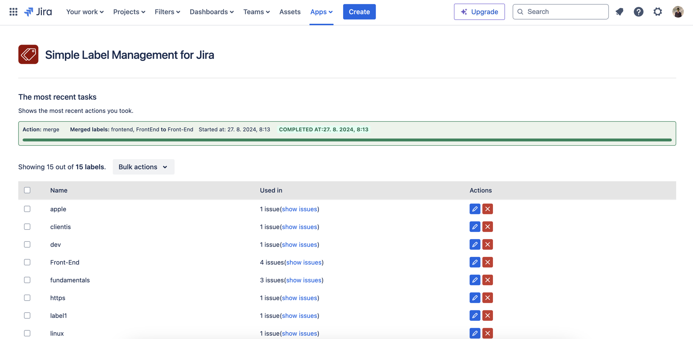Image resolution: width=693 pixels, height=339 pixels.
Task: Open the user profile avatar
Action: (x=678, y=12)
